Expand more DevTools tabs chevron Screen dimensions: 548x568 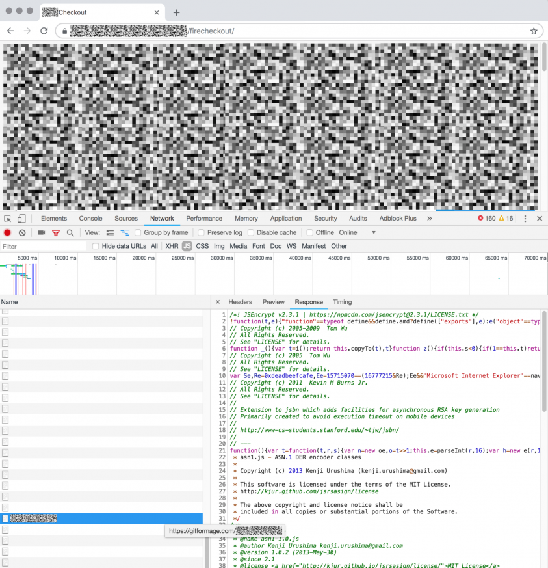pyautogui.click(x=430, y=219)
